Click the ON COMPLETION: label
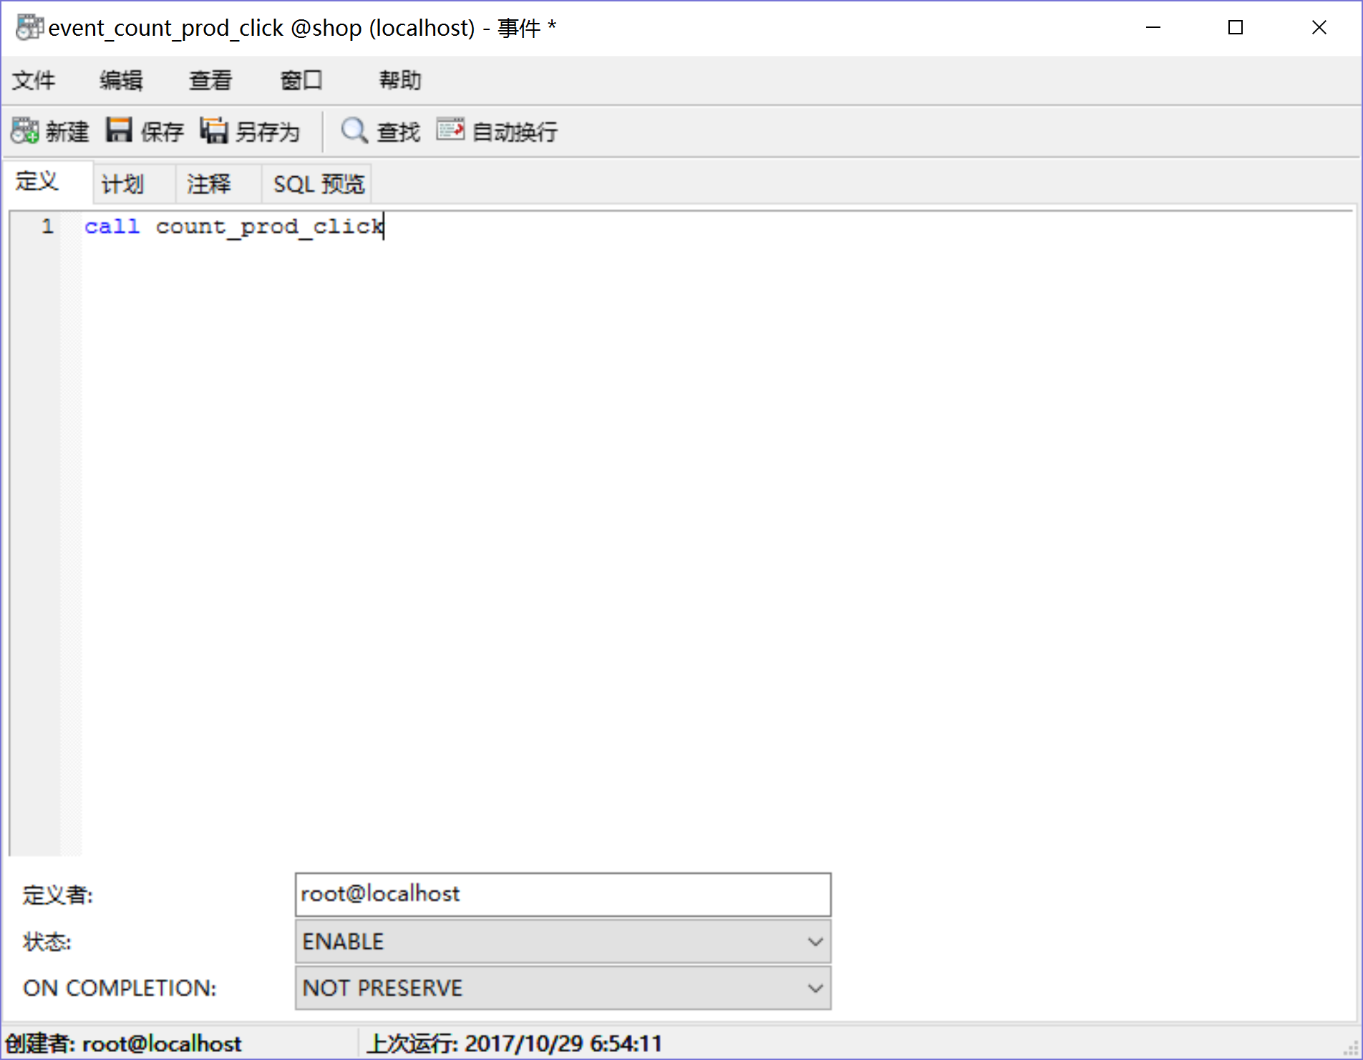Viewport: 1363px width, 1060px height. point(120,988)
